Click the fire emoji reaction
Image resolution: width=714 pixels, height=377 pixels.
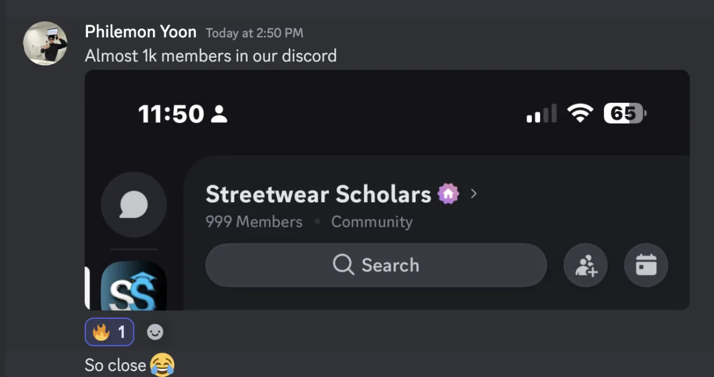coord(109,332)
